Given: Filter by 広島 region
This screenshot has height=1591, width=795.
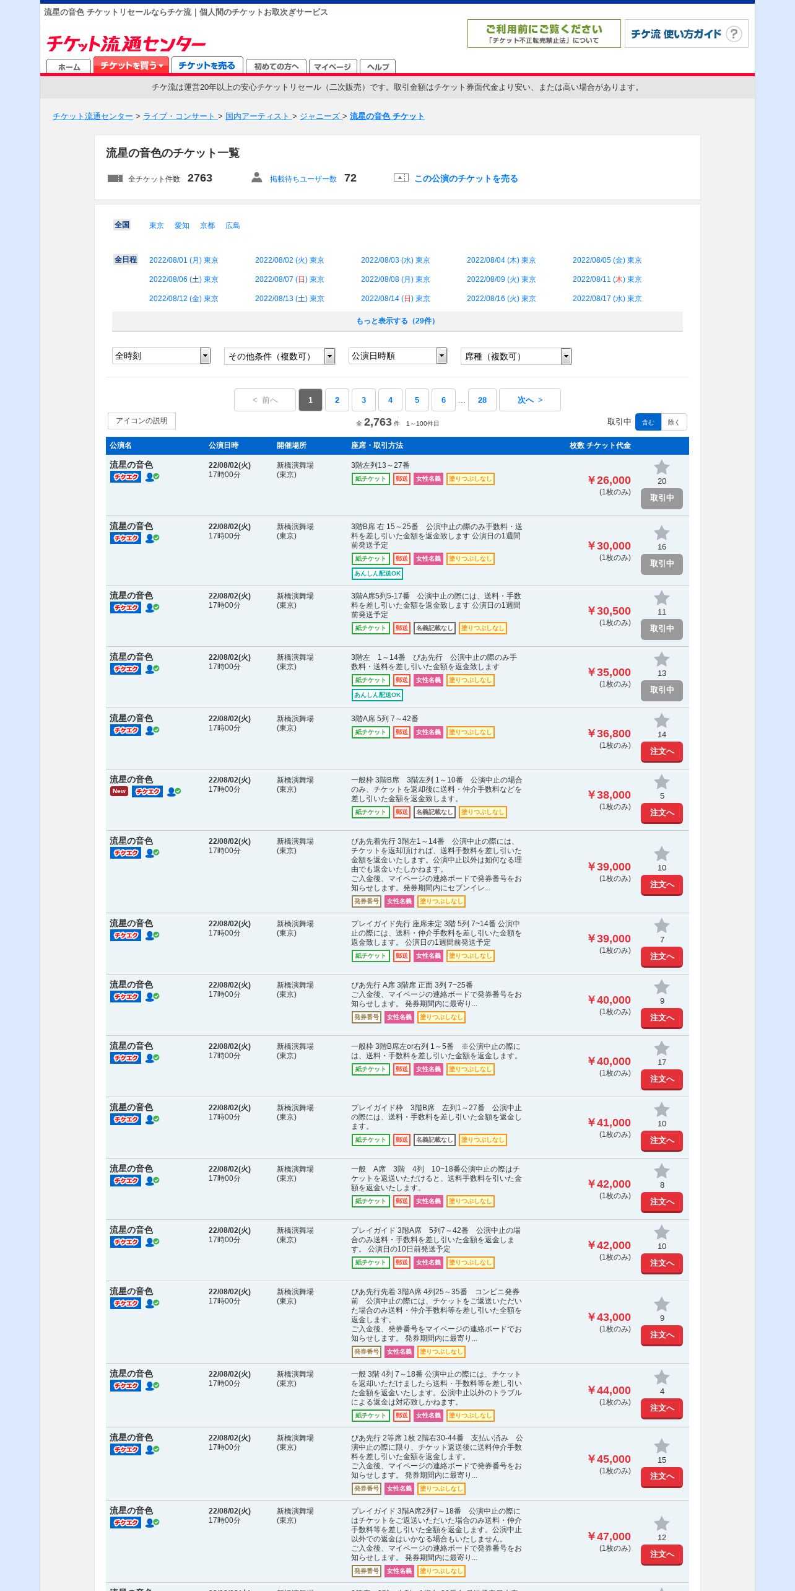Looking at the screenshot, I should [x=233, y=226].
